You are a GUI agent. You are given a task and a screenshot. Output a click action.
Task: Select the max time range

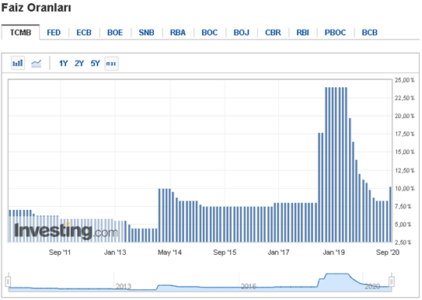point(111,64)
